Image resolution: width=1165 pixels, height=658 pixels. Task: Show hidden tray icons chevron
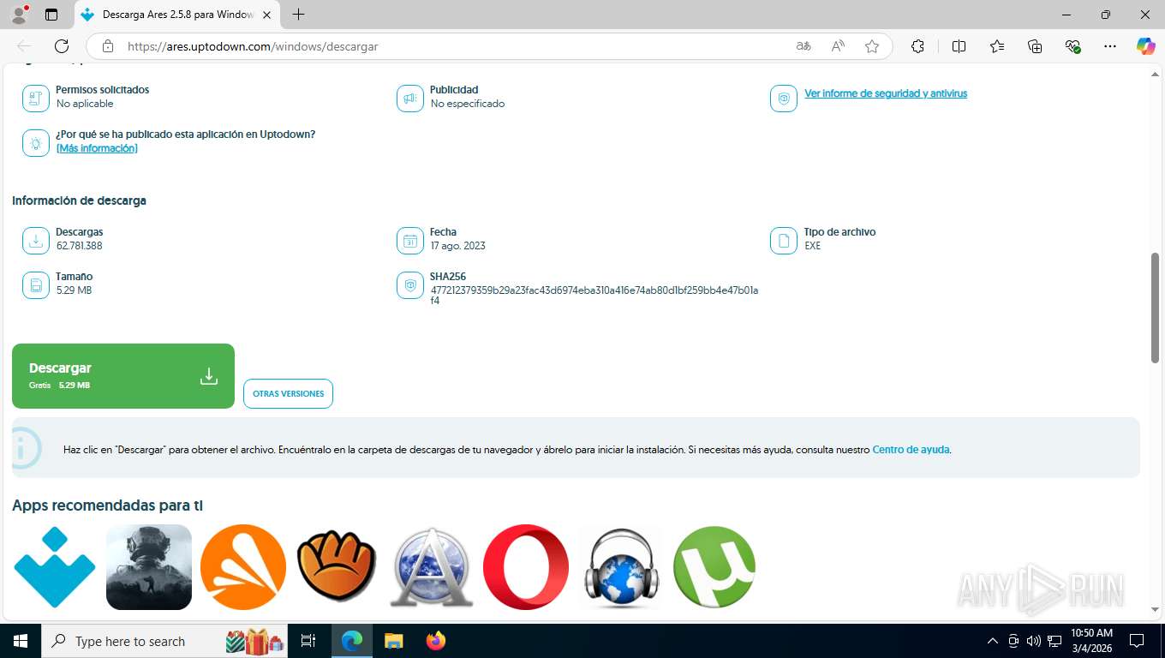point(993,641)
